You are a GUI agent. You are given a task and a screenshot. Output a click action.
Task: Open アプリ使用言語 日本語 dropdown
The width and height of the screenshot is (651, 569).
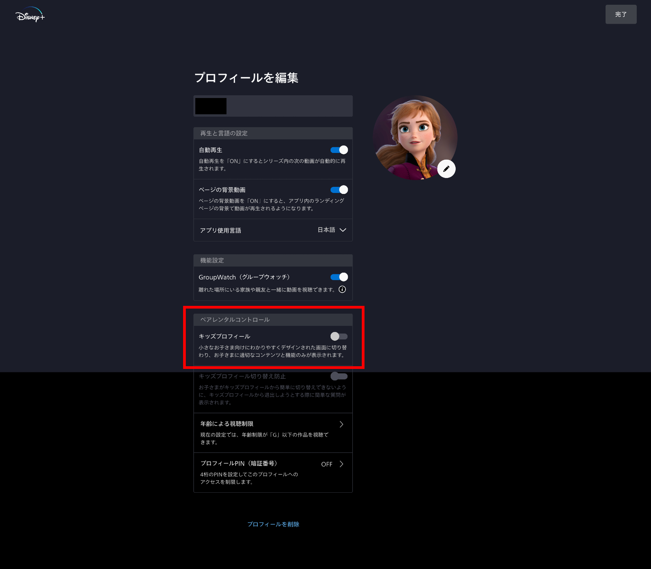(x=332, y=230)
